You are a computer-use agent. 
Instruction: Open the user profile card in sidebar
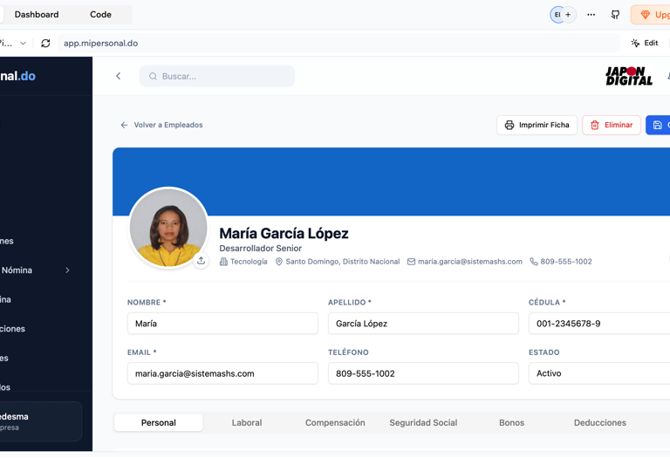(40, 421)
